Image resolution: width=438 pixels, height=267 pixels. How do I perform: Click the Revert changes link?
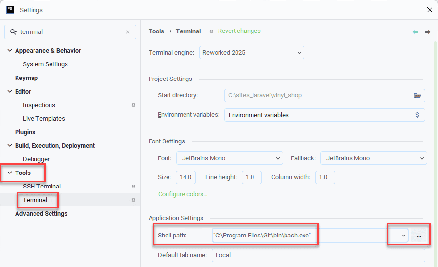pyautogui.click(x=239, y=31)
